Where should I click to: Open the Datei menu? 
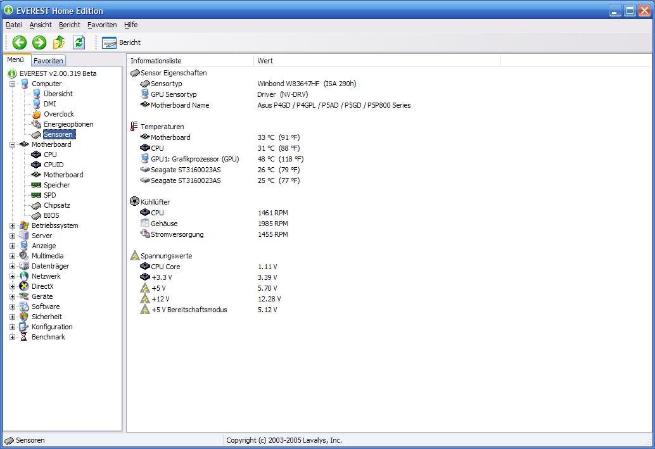(x=14, y=25)
